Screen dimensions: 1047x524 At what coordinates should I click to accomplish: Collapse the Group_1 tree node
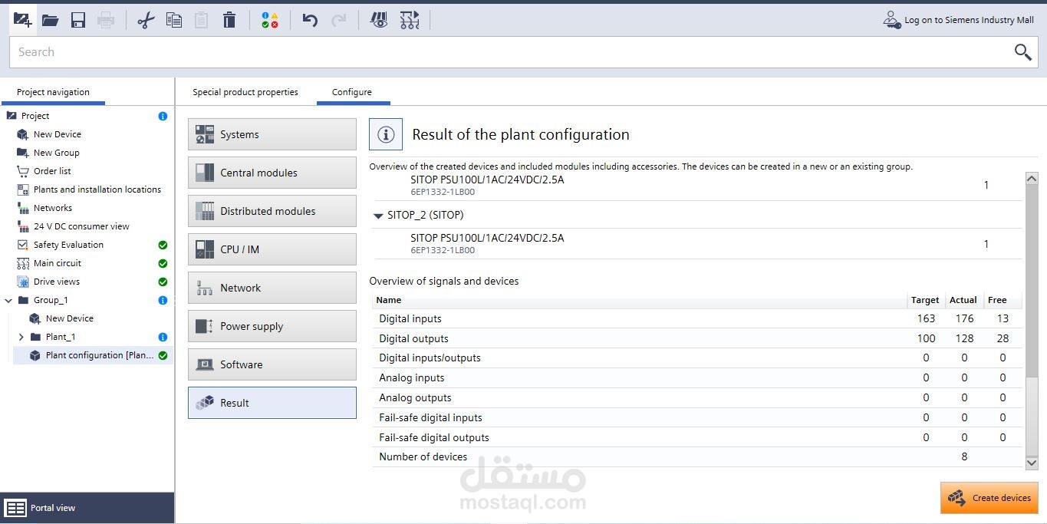click(8, 300)
